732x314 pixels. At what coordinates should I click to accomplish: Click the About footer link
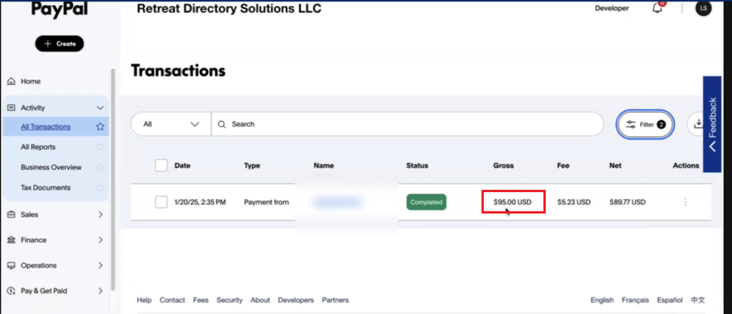(260, 300)
